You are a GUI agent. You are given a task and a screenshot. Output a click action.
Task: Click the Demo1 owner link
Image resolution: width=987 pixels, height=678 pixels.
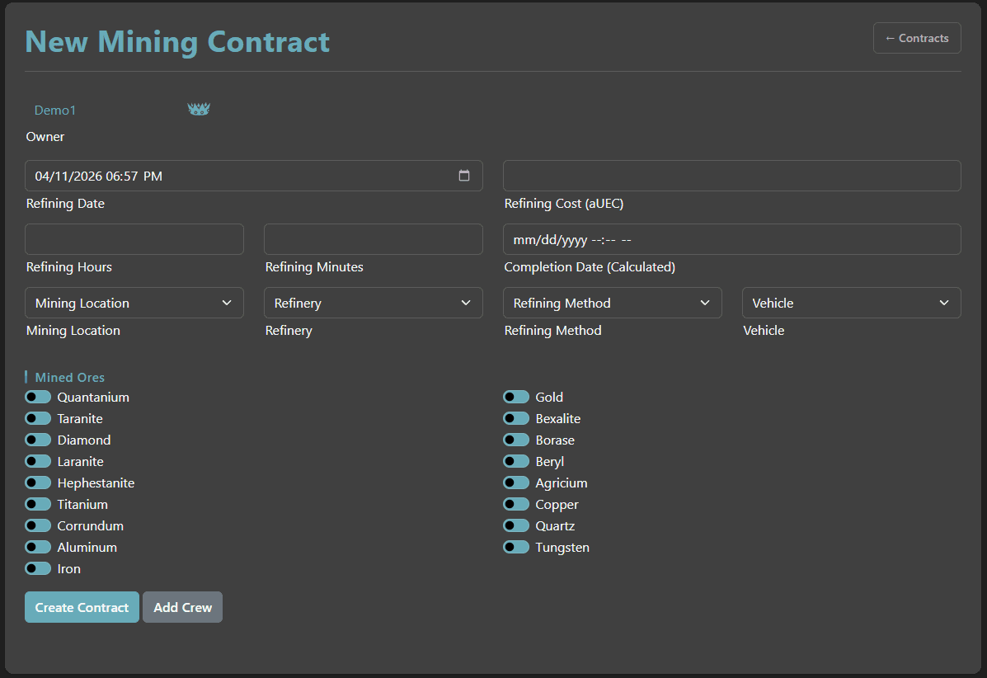coord(54,110)
